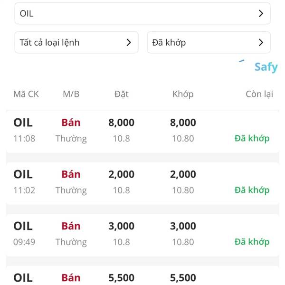Click the chevron arrow in OIL field
The image size is (285, 285).
[261, 14]
